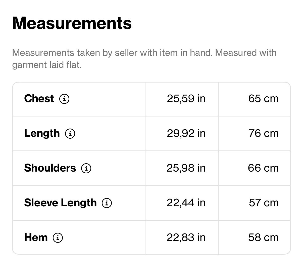This screenshot has width=303, height=275.
Task: Select the Hem row label
Action: tap(36, 238)
